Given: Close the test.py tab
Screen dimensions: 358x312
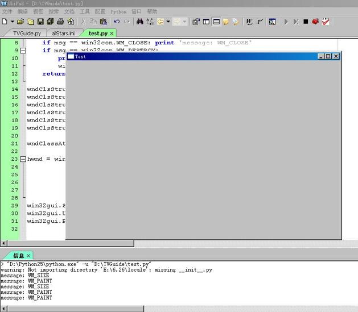Looking at the screenshot, I should point(112,34).
